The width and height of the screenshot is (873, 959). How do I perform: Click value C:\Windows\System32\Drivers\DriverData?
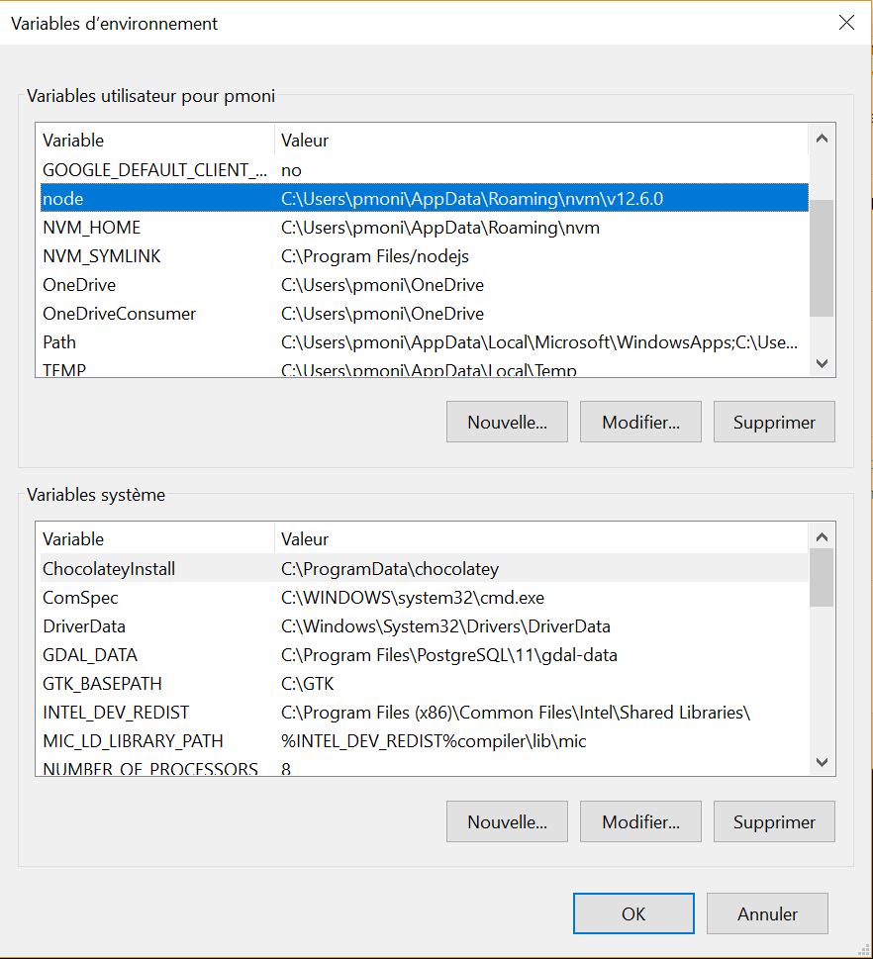point(445,625)
